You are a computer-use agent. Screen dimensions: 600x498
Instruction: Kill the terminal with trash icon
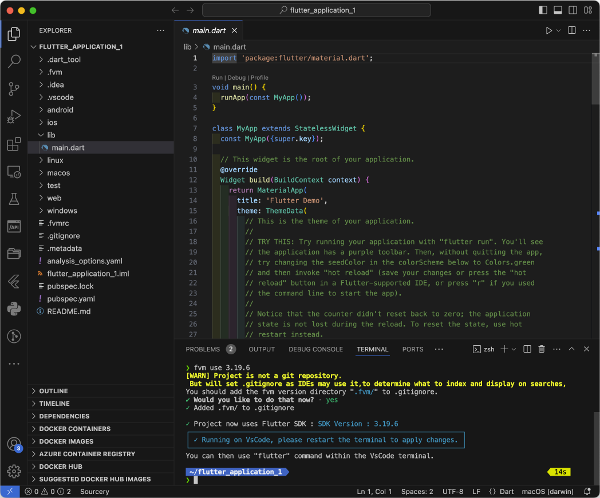point(542,349)
